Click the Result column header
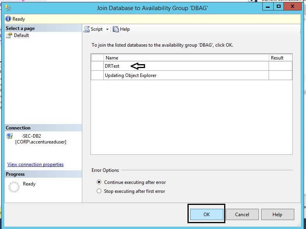 277,58
